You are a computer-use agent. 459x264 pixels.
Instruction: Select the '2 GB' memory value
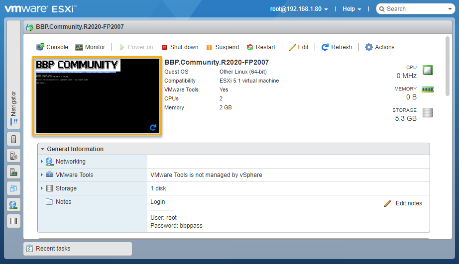click(226, 107)
